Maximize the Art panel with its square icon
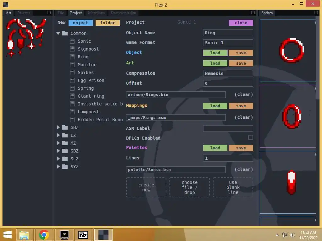Image resolution: width=322 pixels, height=241 pixels. click(x=49, y=13)
